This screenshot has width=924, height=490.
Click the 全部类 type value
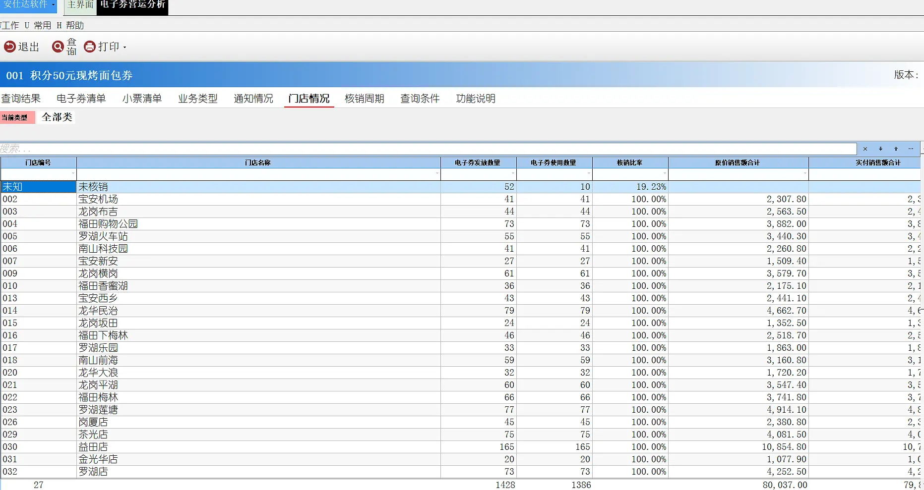tap(57, 117)
